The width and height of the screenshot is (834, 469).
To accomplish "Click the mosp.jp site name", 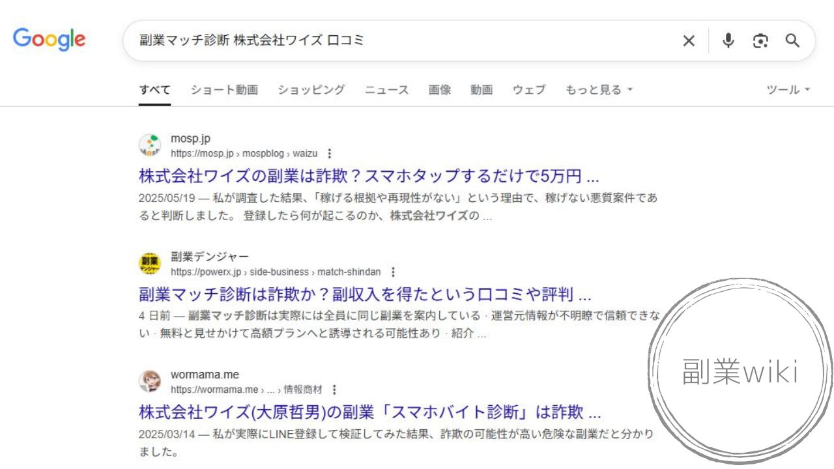I will tap(190, 139).
